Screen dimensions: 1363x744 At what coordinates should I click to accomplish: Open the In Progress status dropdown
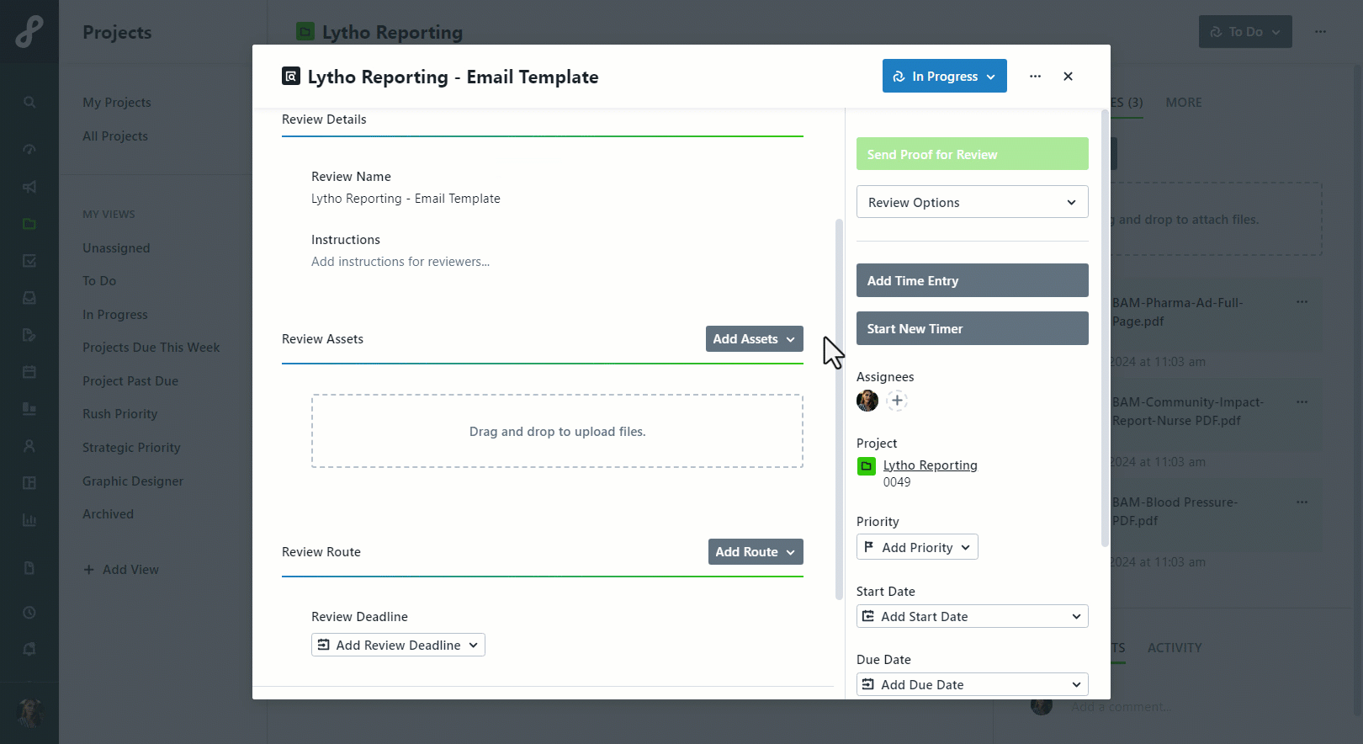(x=944, y=76)
